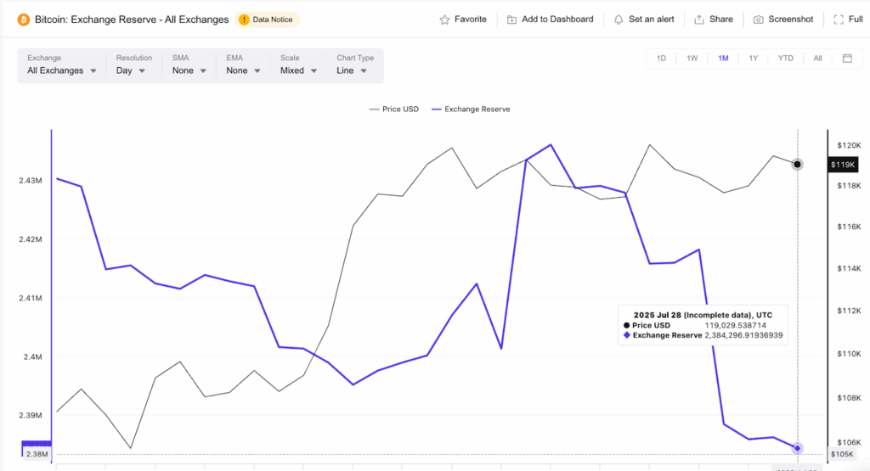Click the Full screen expand icon
Screen dimensions: 870x471
tap(838, 20)
